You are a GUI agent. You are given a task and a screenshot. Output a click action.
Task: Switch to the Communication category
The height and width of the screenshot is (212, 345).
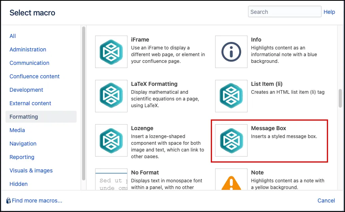click(29, 63)
